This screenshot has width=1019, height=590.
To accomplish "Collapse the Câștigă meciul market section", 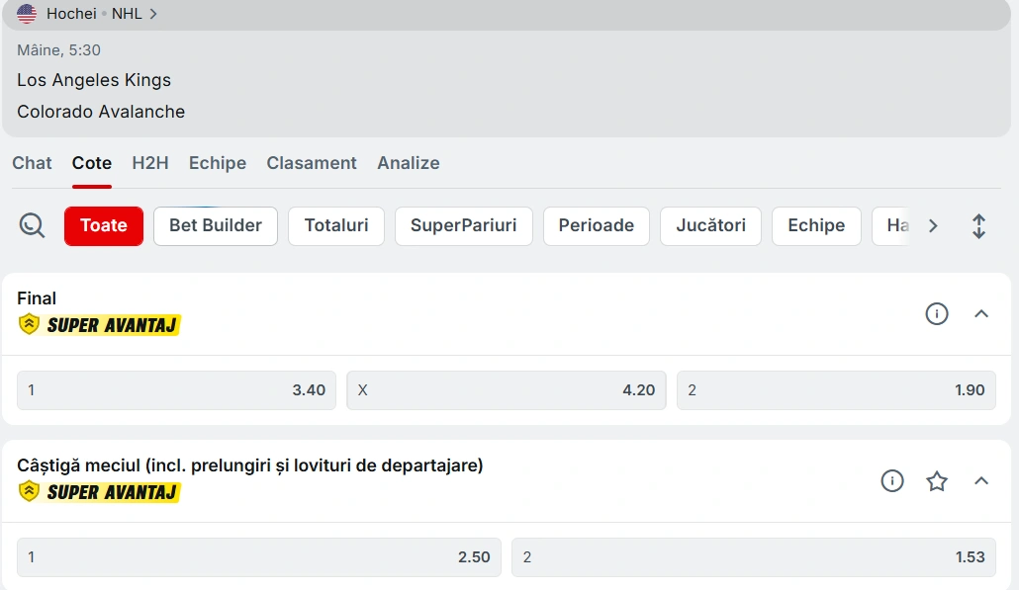I will click(x=980, y=481).
